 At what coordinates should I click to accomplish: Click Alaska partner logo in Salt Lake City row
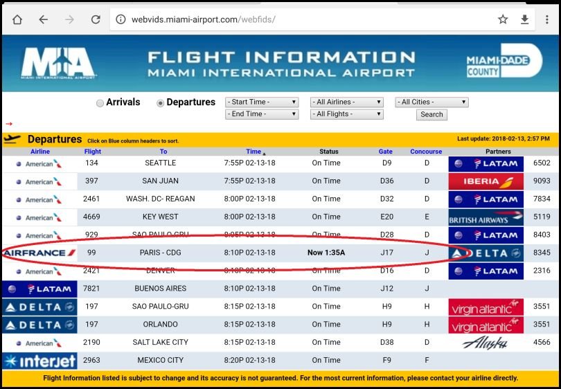485,343
